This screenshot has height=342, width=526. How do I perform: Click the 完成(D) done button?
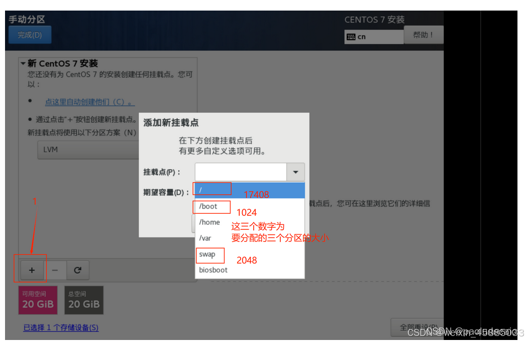30,35
